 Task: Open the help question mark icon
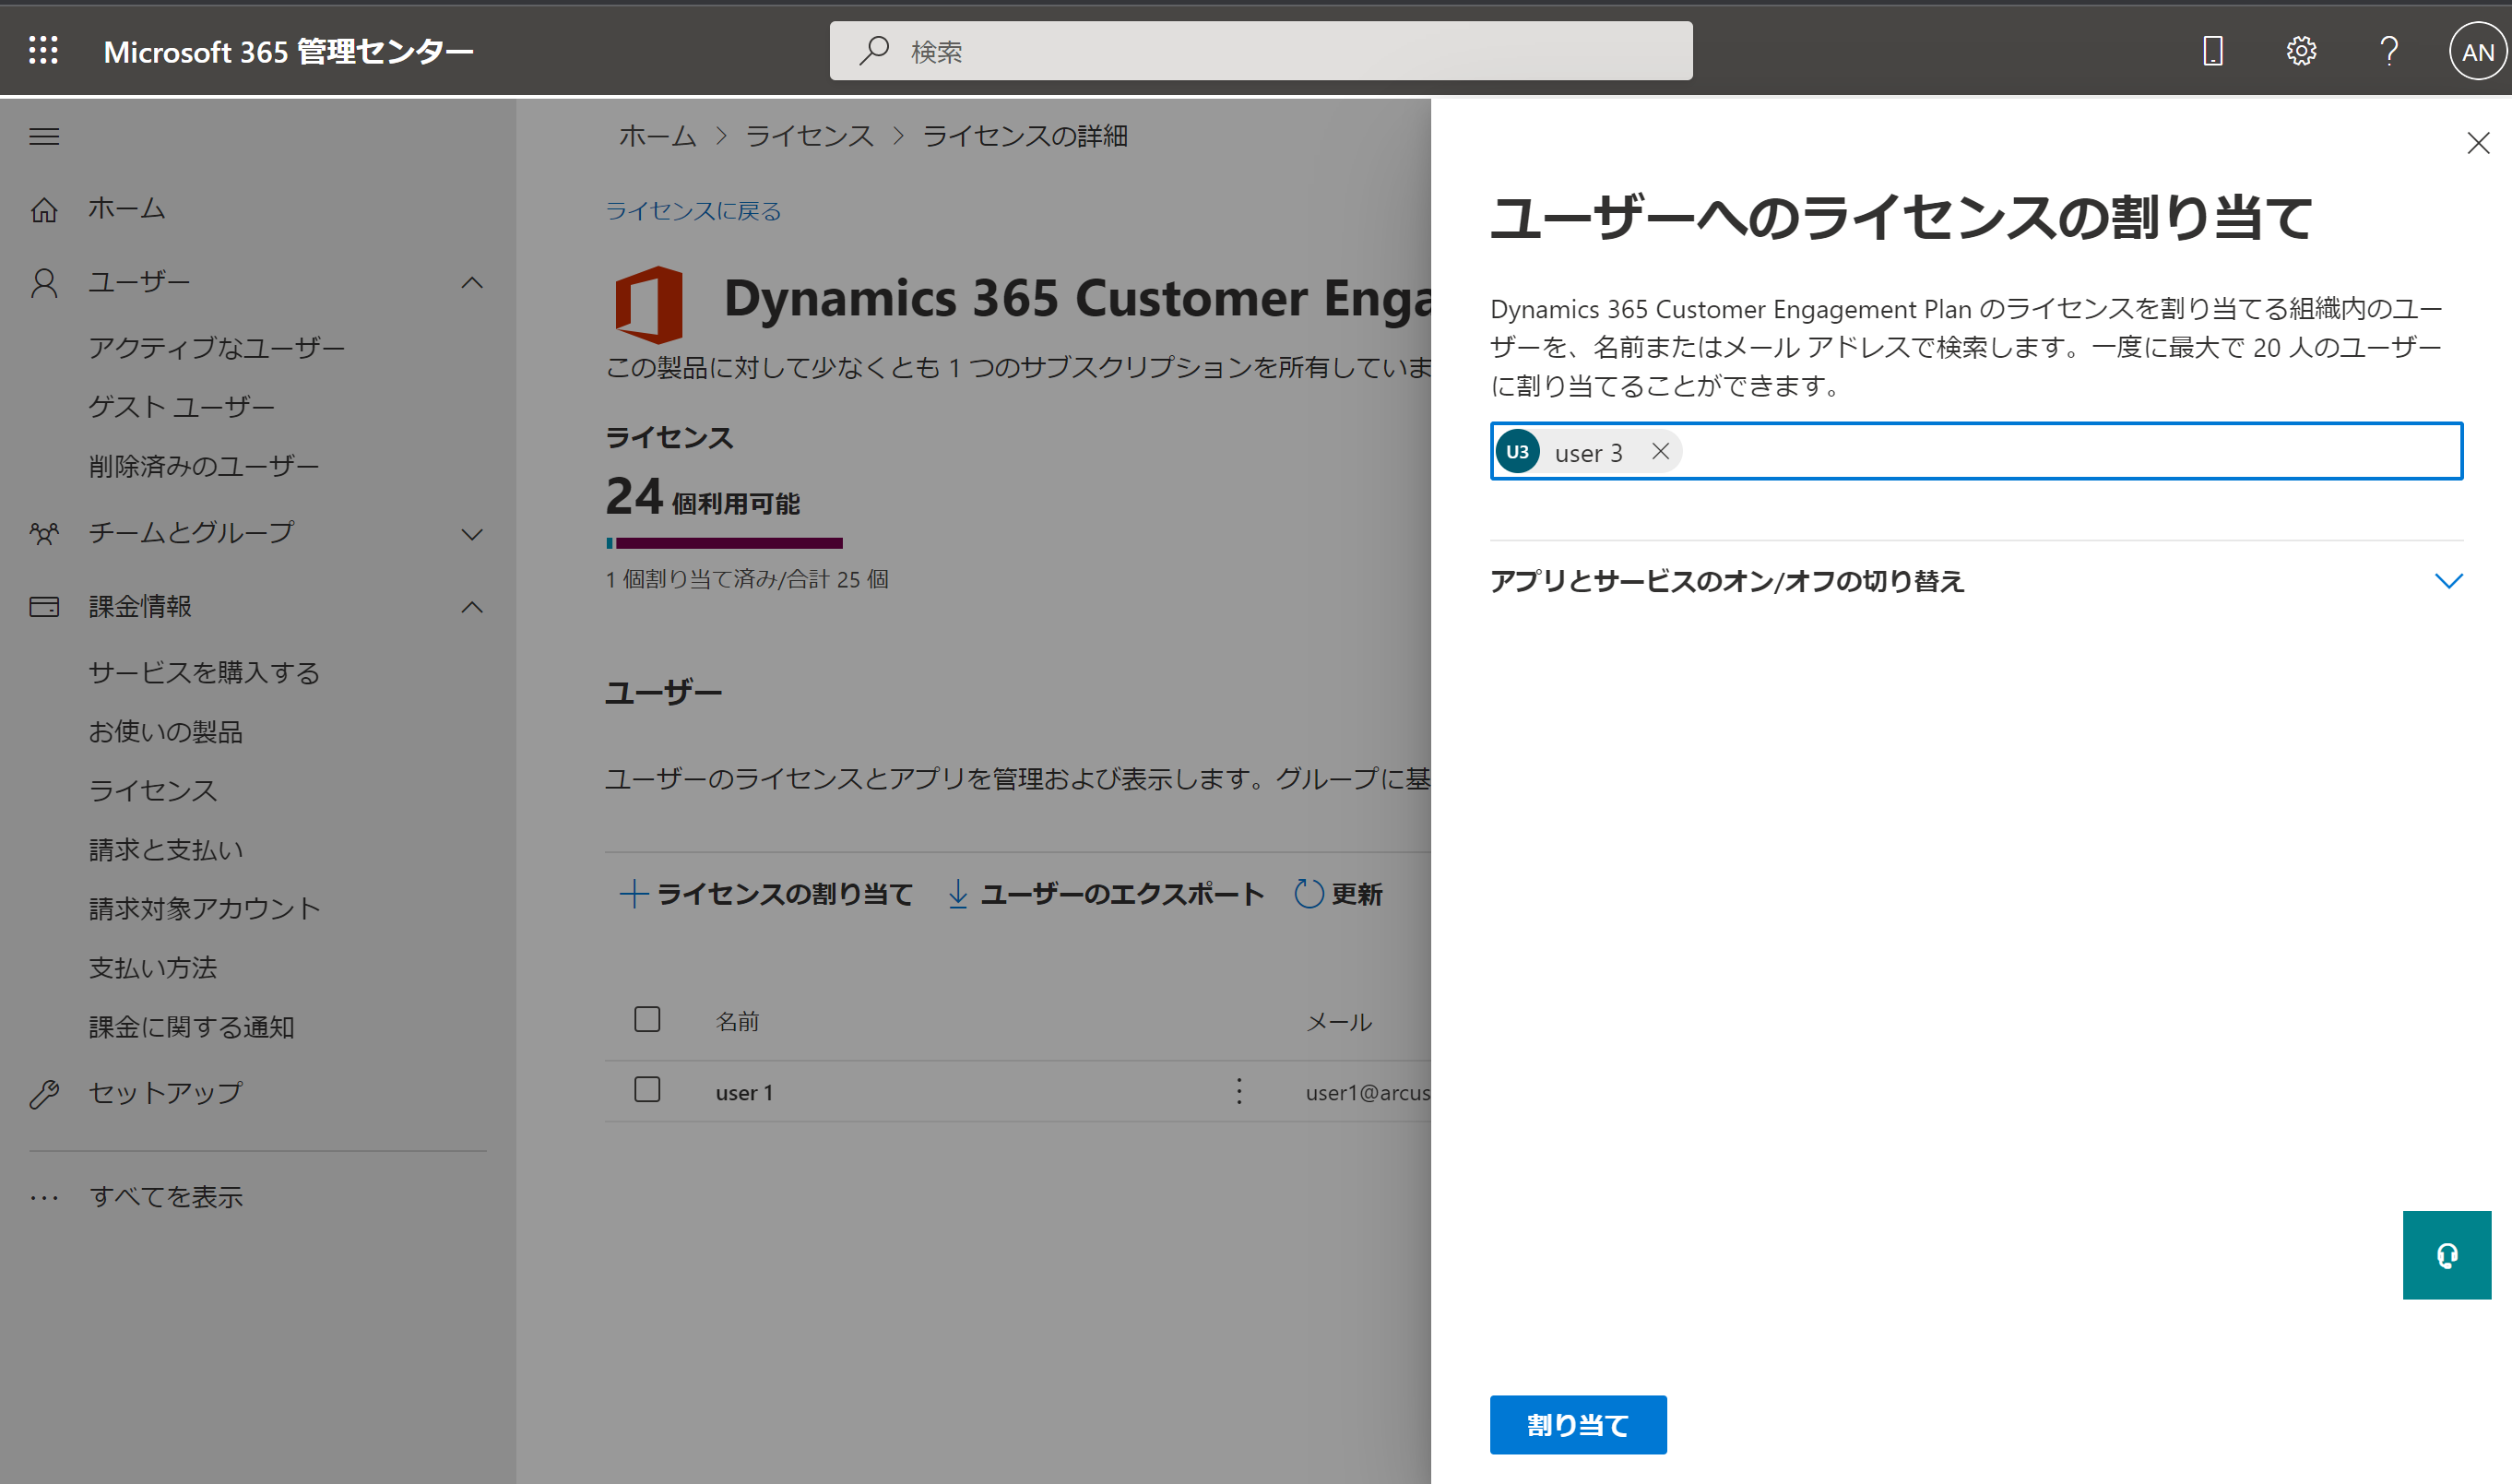coord(2389,51)
